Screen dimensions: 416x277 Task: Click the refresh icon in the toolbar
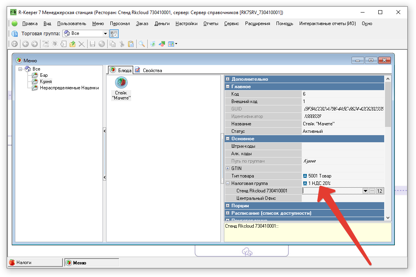tap(14, 44)
